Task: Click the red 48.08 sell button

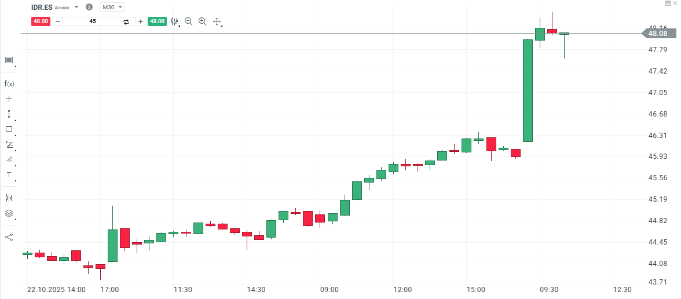Action: point(41,21)
